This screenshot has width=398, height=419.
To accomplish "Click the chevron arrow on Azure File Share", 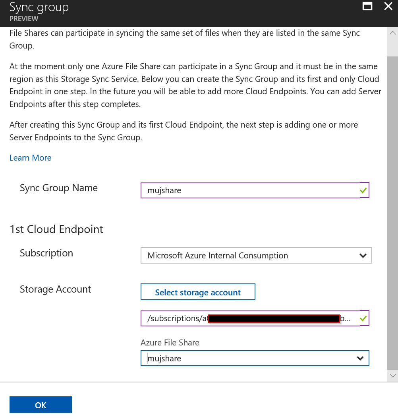I will [360, 358].
